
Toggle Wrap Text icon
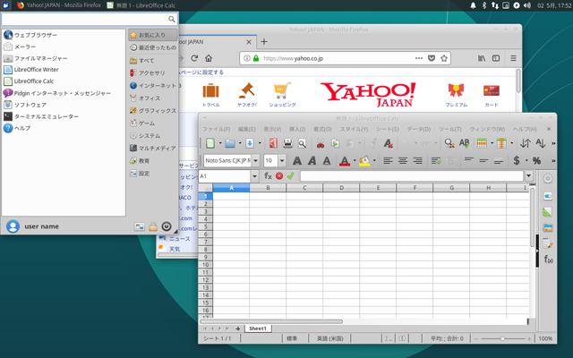click(436, 160)
